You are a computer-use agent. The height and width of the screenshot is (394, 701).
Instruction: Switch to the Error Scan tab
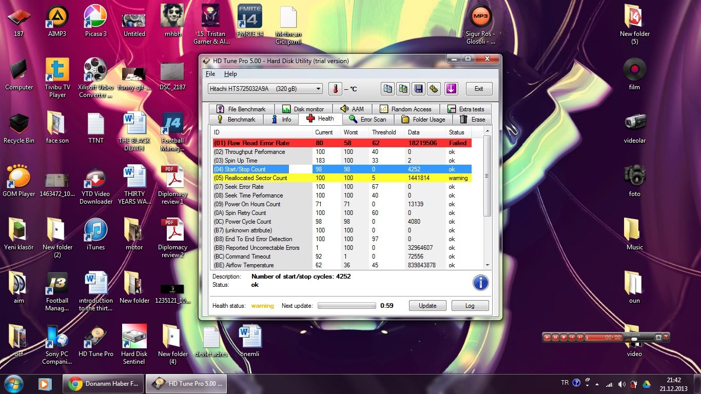(x=367, y=119)
